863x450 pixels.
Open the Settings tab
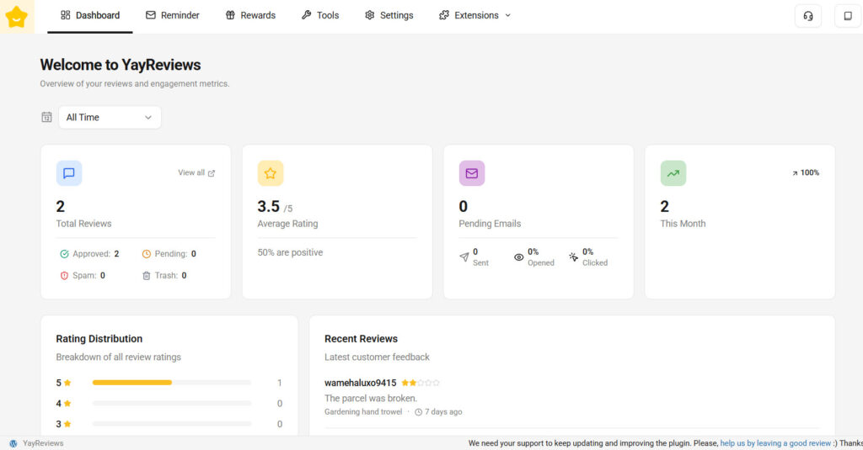389,15
